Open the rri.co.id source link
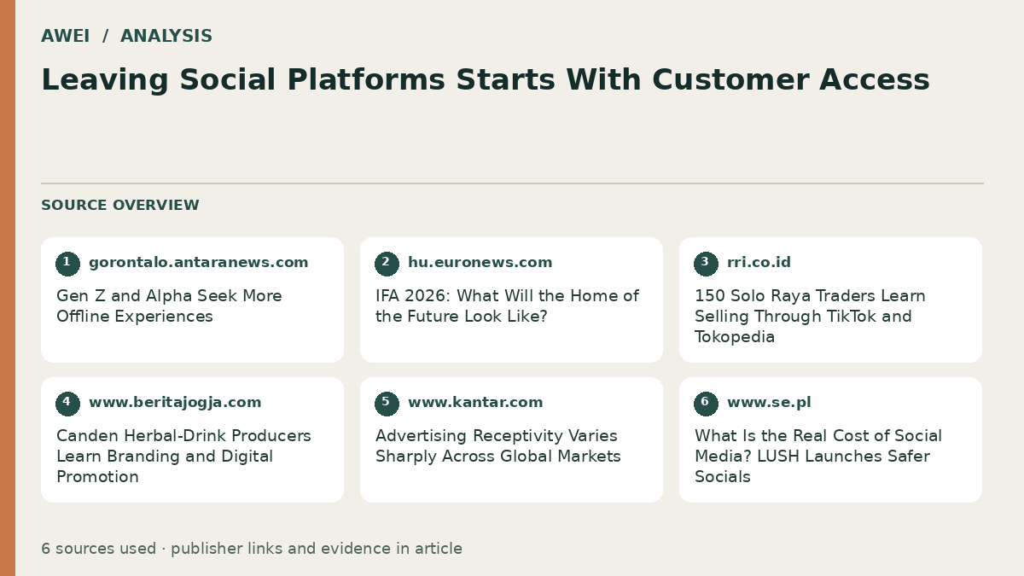 (759, 263)
